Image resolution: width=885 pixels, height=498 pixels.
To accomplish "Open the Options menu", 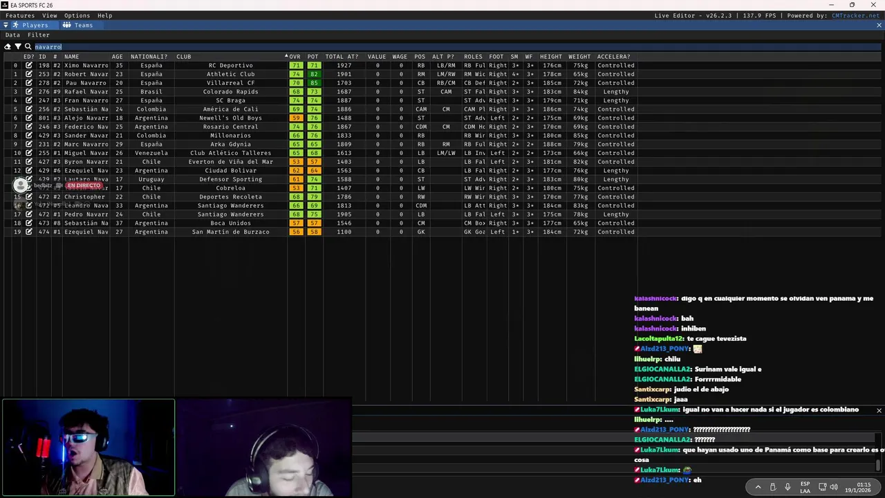I will [x=77, y=15].
